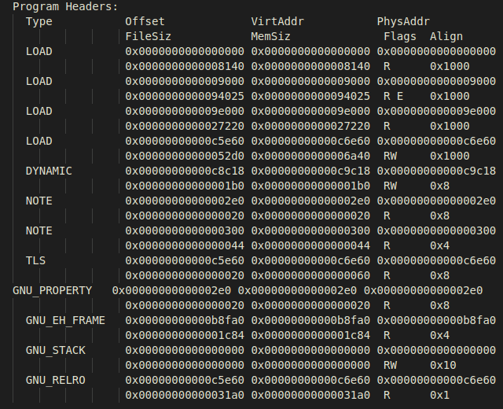Click the Type column header
Viewport: 503px width, 409px height.
tap(39, 21)
